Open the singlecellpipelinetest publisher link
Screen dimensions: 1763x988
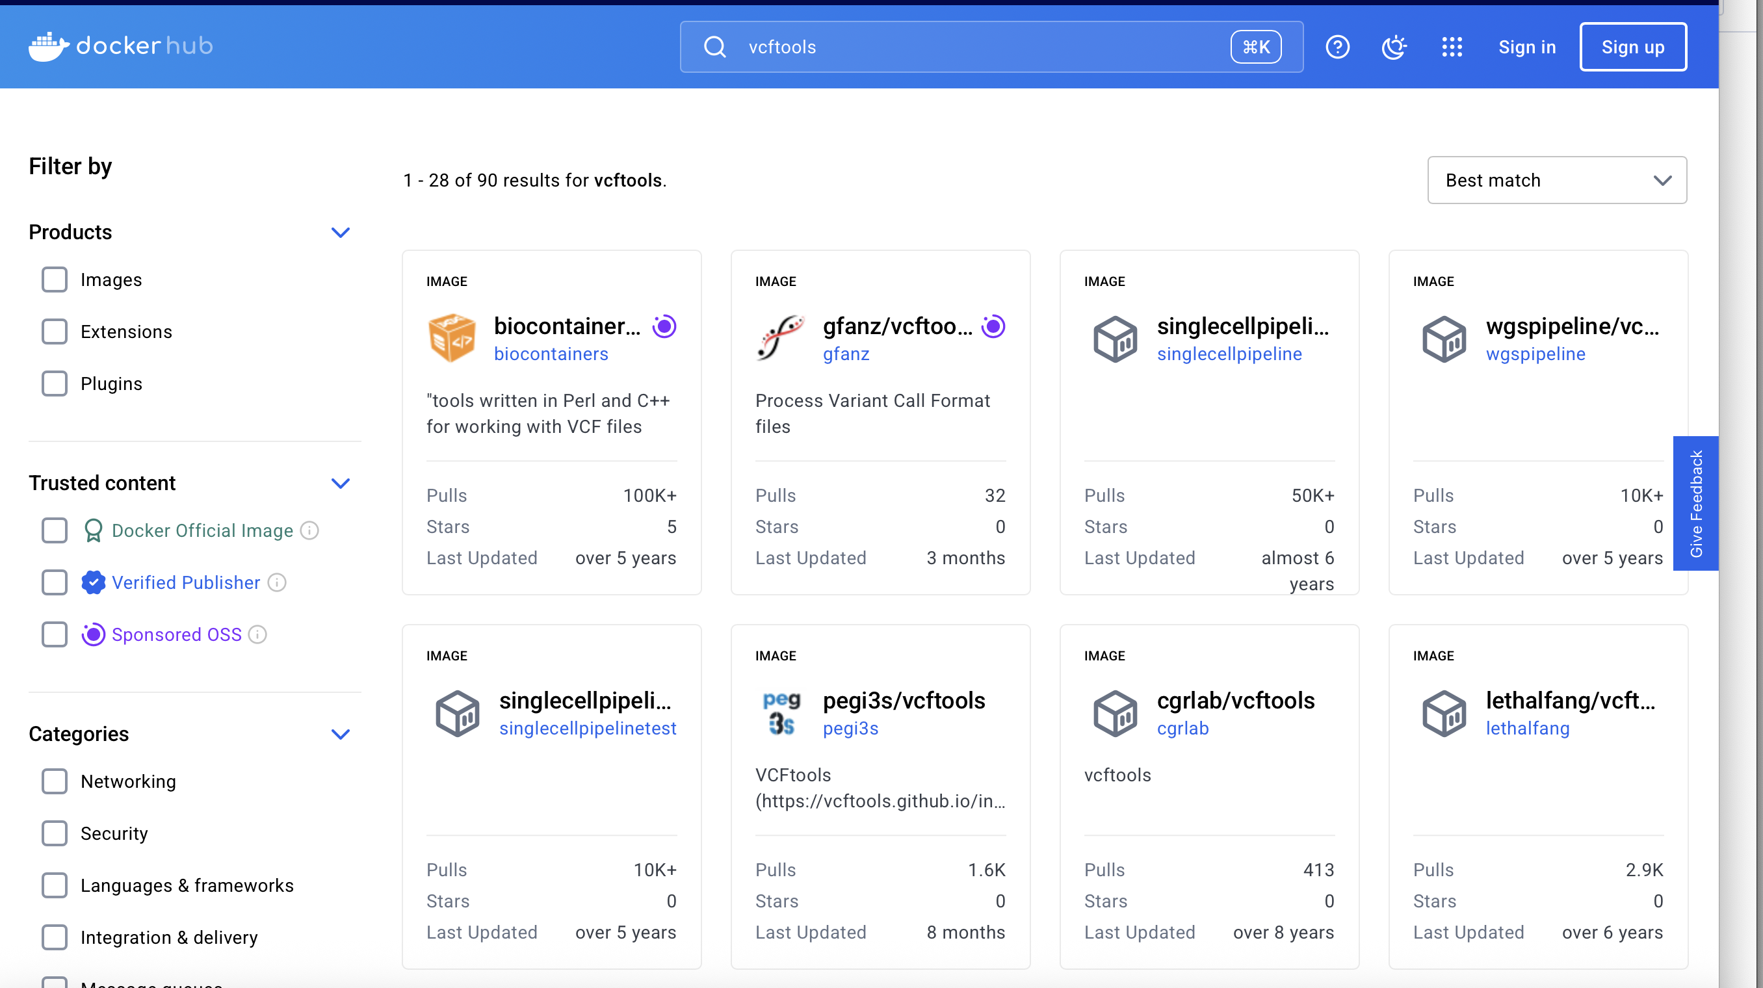click(587, 728)
